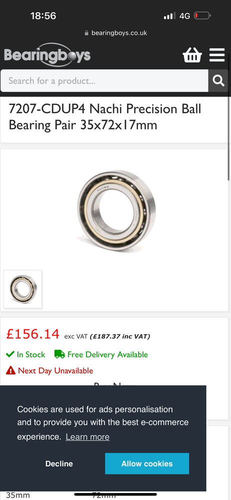The image size is (231, 500).
Task: Focus the 'Search for a product' field
Action: pyautogui.click(x=104, y=80)
